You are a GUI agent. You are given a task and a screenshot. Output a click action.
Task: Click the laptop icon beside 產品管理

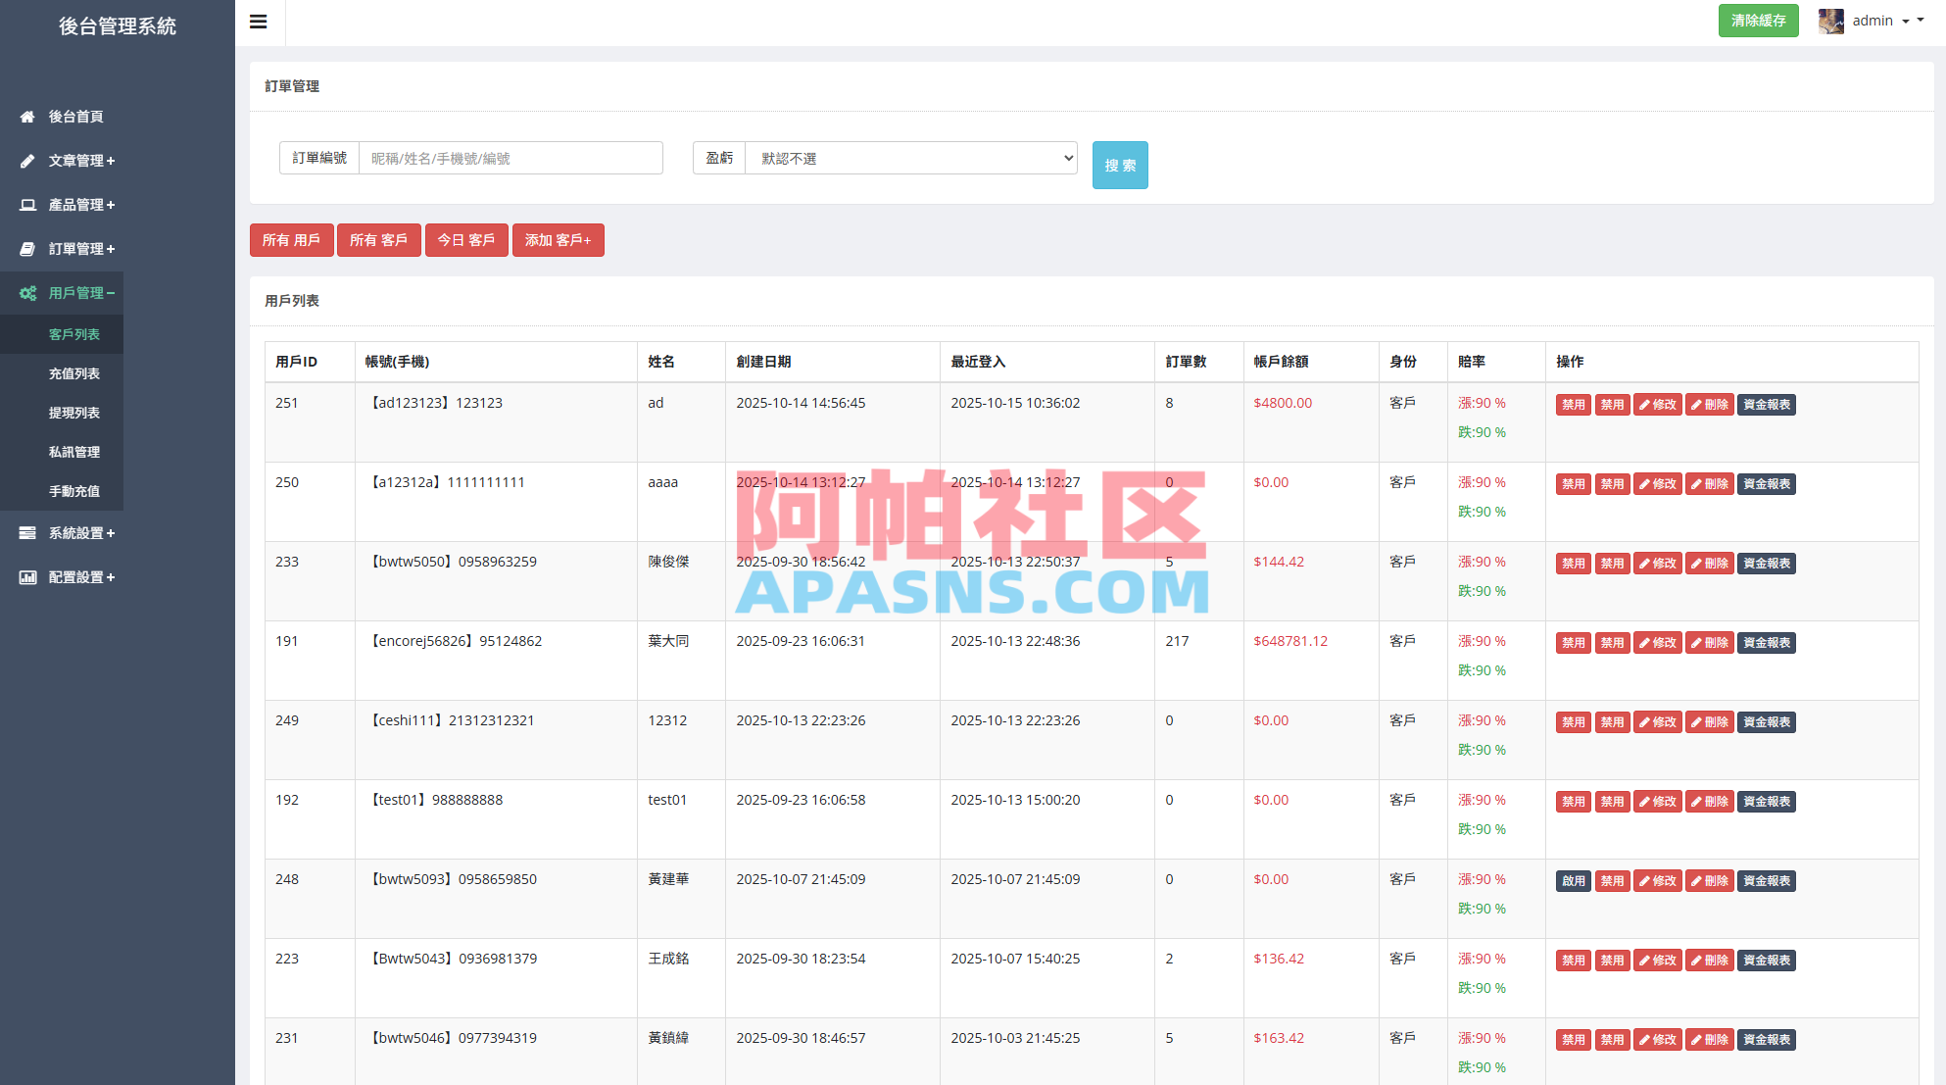click(x=27, y=205)
